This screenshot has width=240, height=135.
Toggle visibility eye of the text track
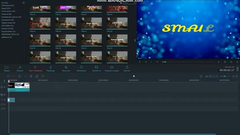pos(4,100)
